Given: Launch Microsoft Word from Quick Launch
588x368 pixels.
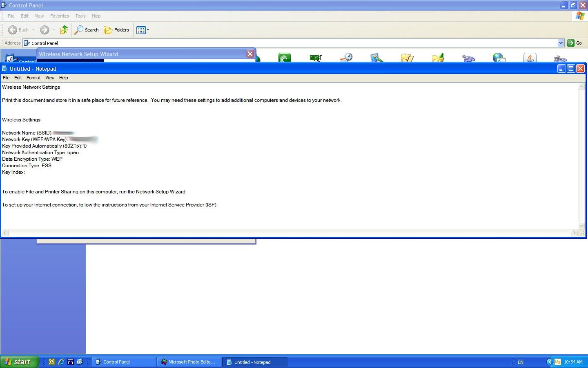Looking at the screenshot, I should pyautogui.click(x=71, y=362).
